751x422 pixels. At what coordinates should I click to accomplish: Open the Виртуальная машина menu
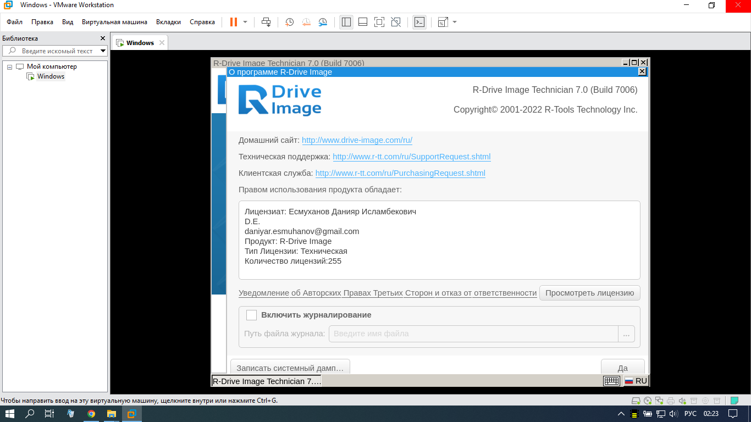tap(114, 22)
